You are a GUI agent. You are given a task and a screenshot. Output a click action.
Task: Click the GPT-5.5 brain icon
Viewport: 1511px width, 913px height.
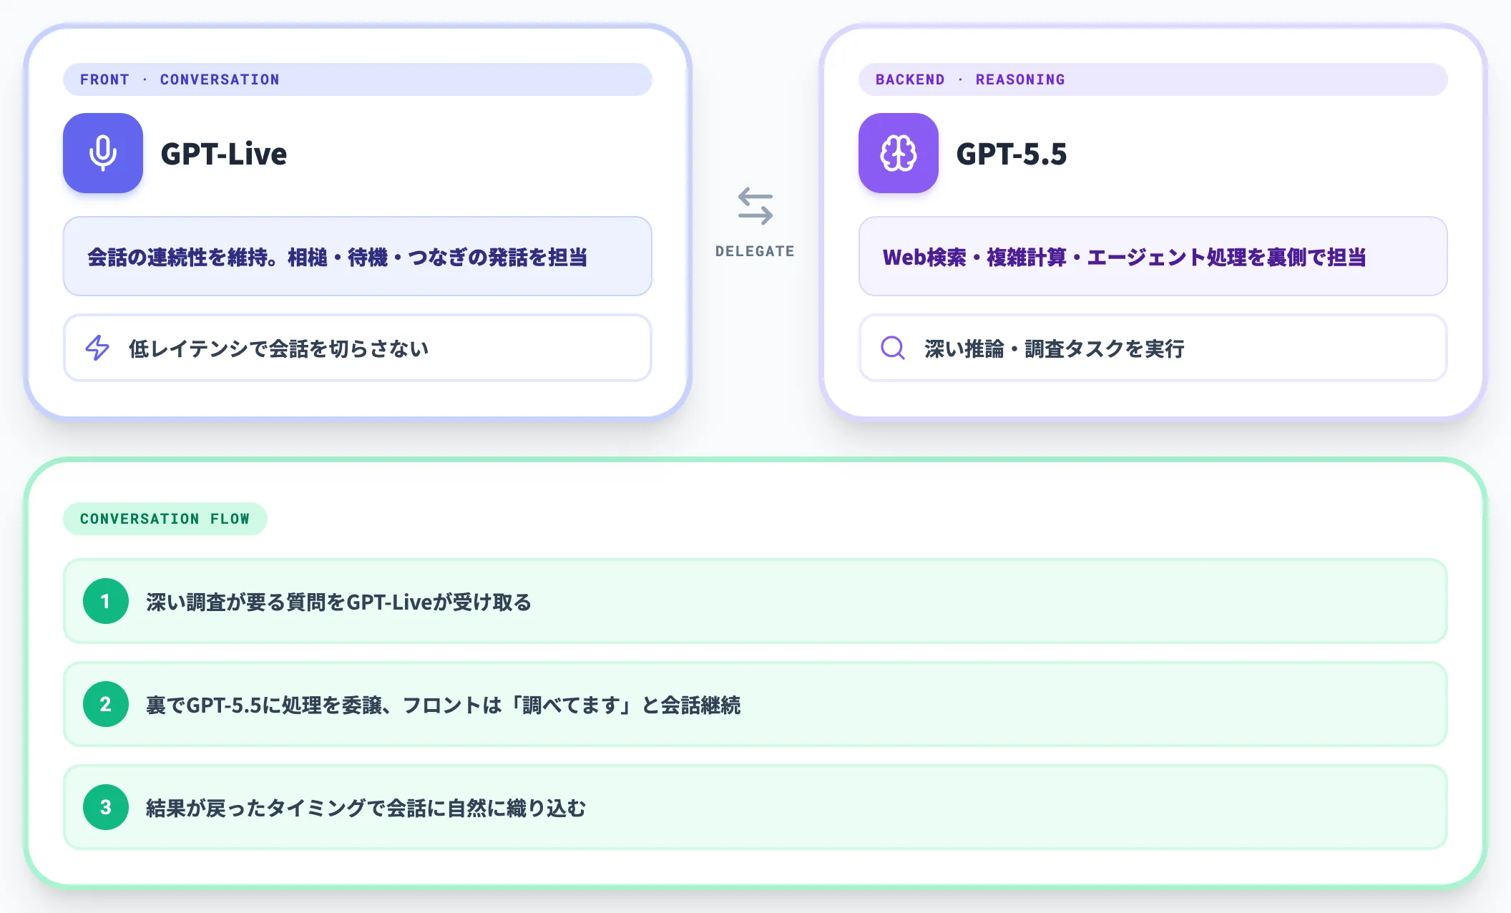pos(899,153)
